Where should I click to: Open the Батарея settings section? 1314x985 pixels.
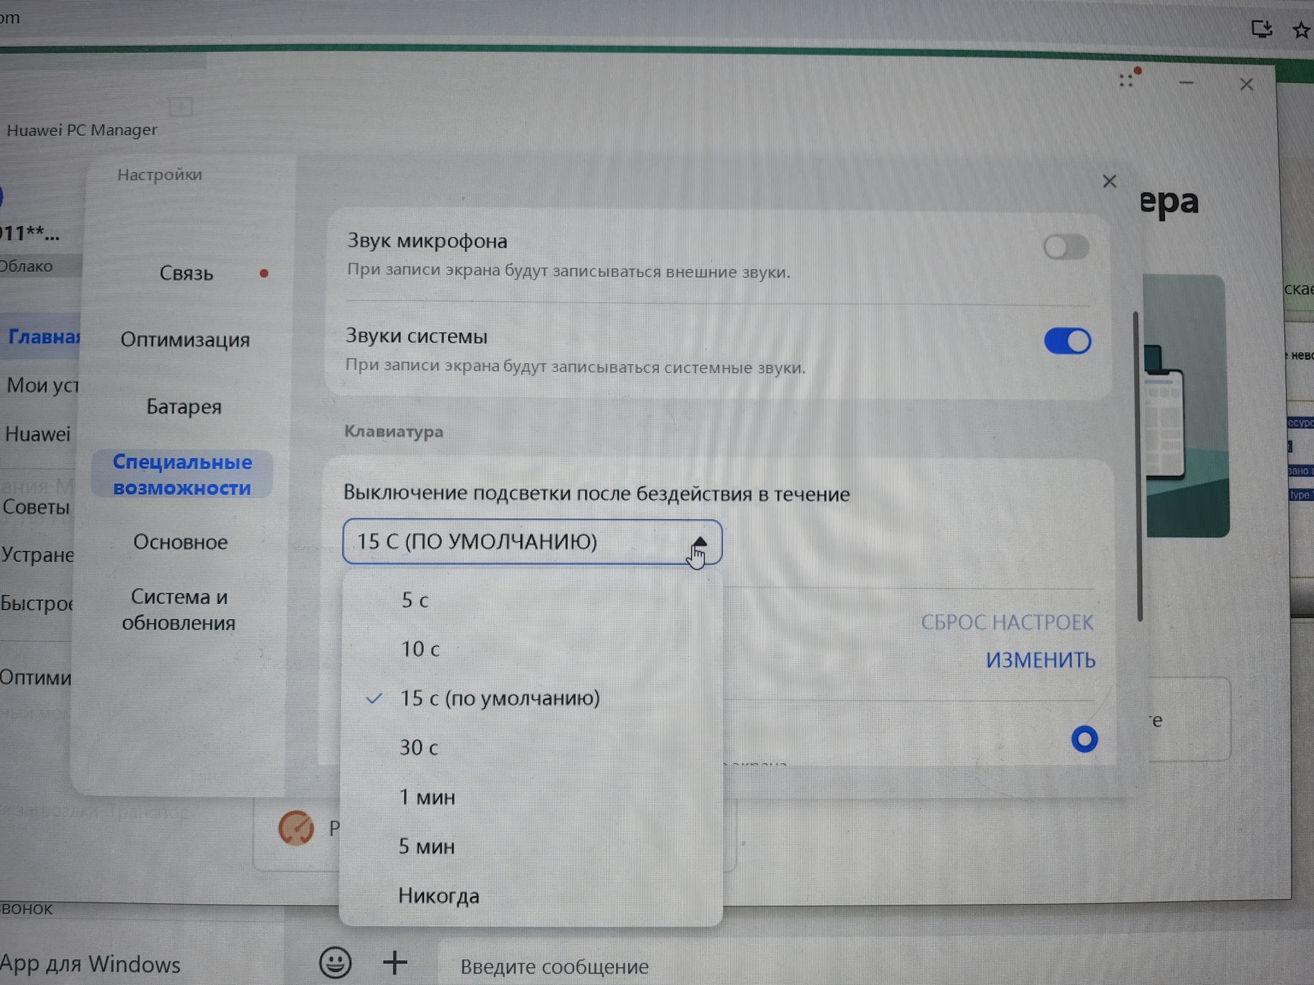click(x=184, y=407)
